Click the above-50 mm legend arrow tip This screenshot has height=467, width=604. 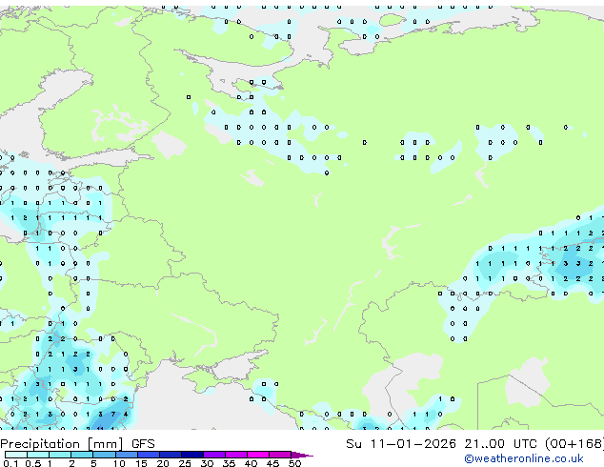coord(302,455)
